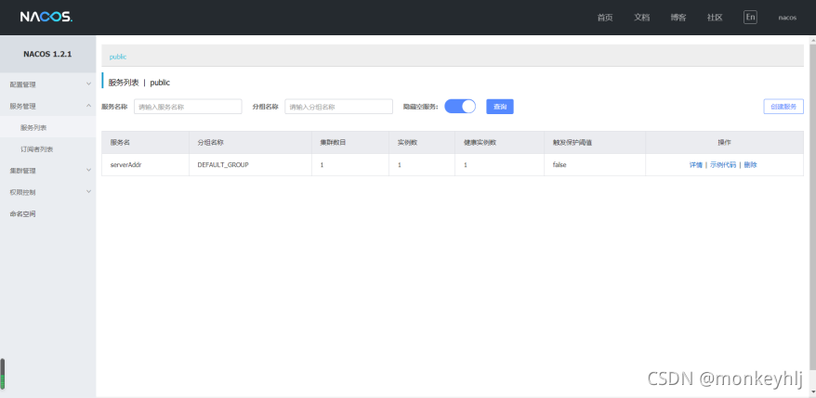Expand the 配置管理 menu chevron
816x398 pixels.
(x=88, y=83)
